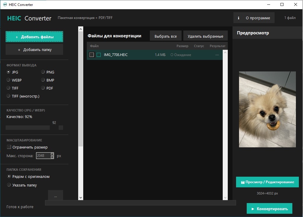Select the PNG output format
This screenshot has width=303, height=217.
(43, 72)
